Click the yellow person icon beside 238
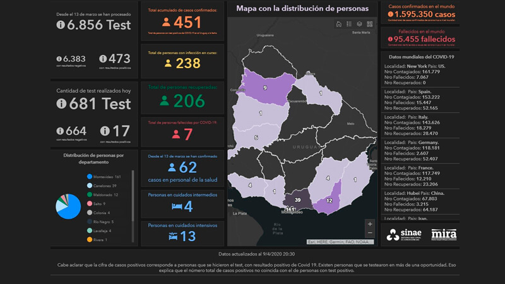505x284 pixels. click(x=168, y=63)
